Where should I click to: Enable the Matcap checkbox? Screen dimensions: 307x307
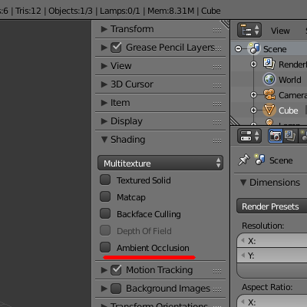(x=105, y=196)
